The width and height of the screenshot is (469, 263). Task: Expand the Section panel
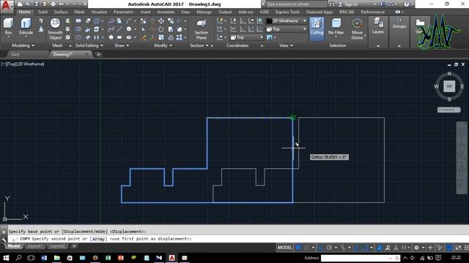click(x=199, y=45)
